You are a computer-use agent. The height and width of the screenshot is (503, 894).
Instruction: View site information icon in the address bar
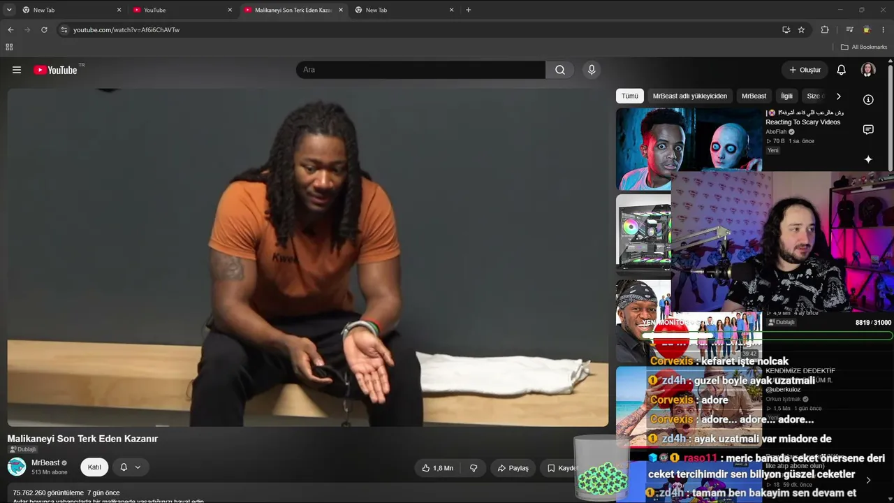64,30
